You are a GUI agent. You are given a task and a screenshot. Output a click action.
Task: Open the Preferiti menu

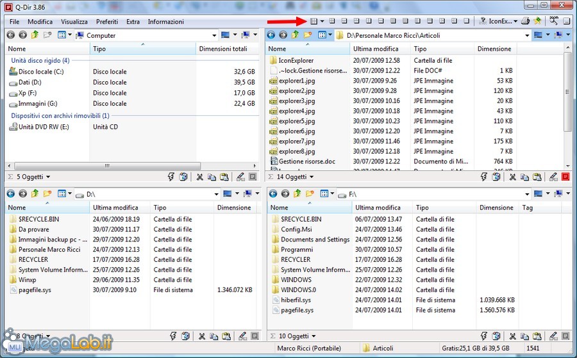(x=107, y=22)
